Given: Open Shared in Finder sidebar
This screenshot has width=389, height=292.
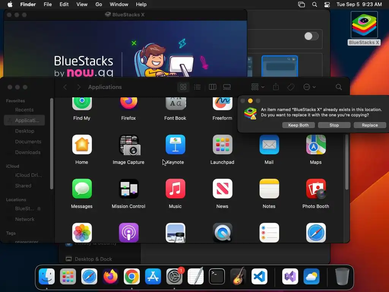Looking at the screenshot, I should (x=23, y=186).
